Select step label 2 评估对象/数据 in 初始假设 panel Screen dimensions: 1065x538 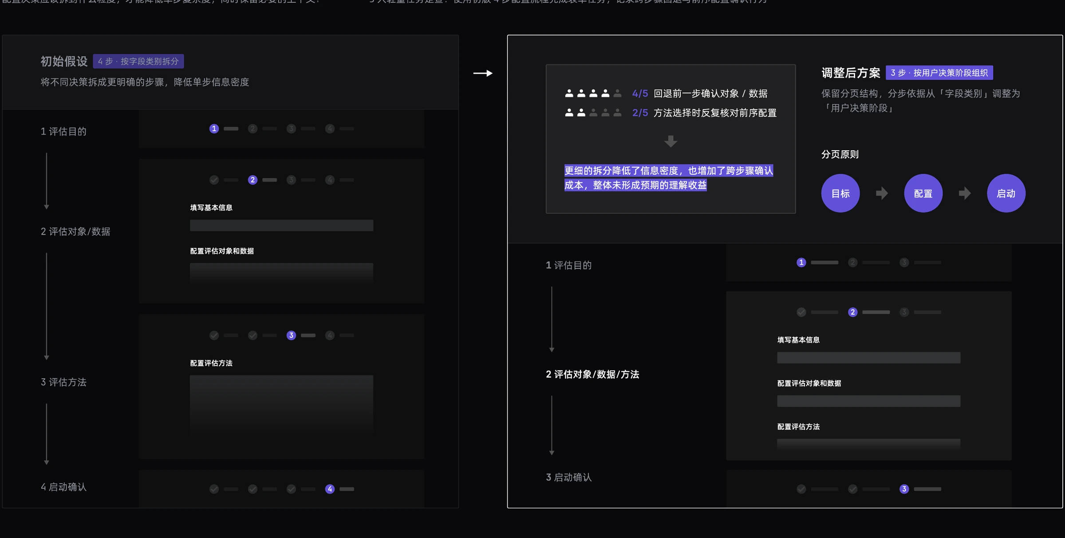(75, 232)
